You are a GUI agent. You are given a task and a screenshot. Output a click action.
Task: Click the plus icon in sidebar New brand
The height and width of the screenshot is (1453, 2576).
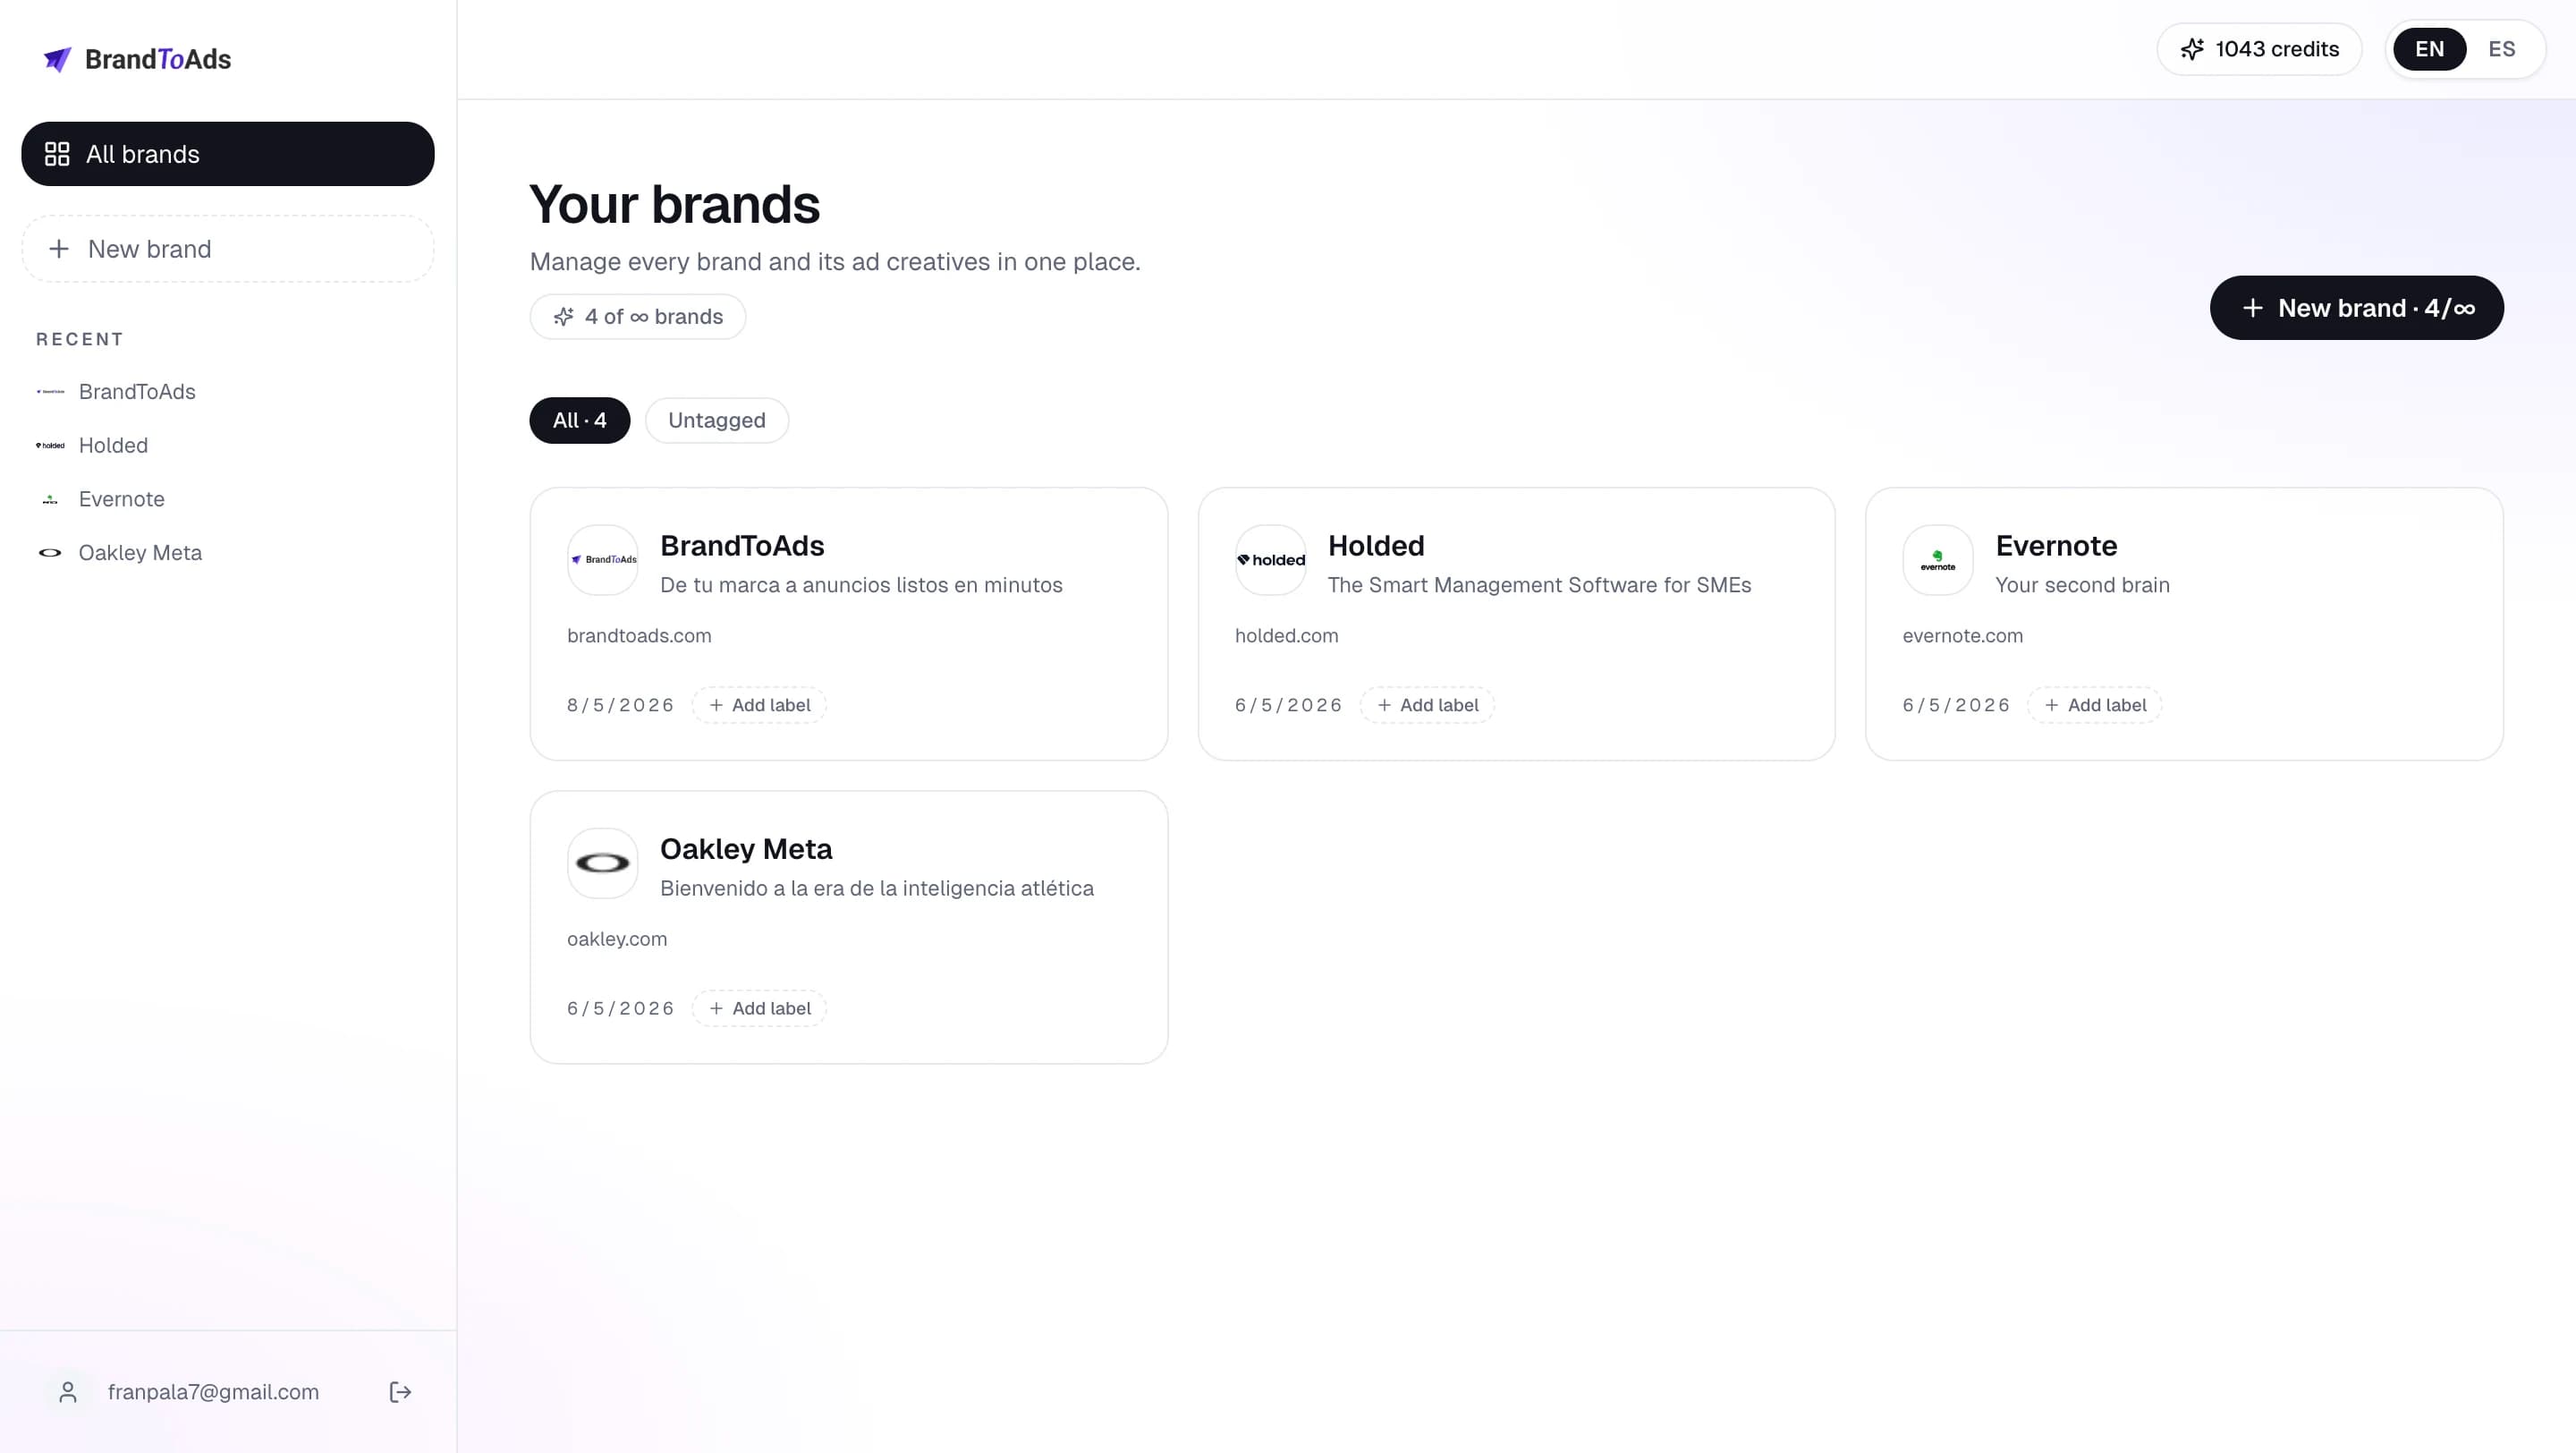point(59,249)
